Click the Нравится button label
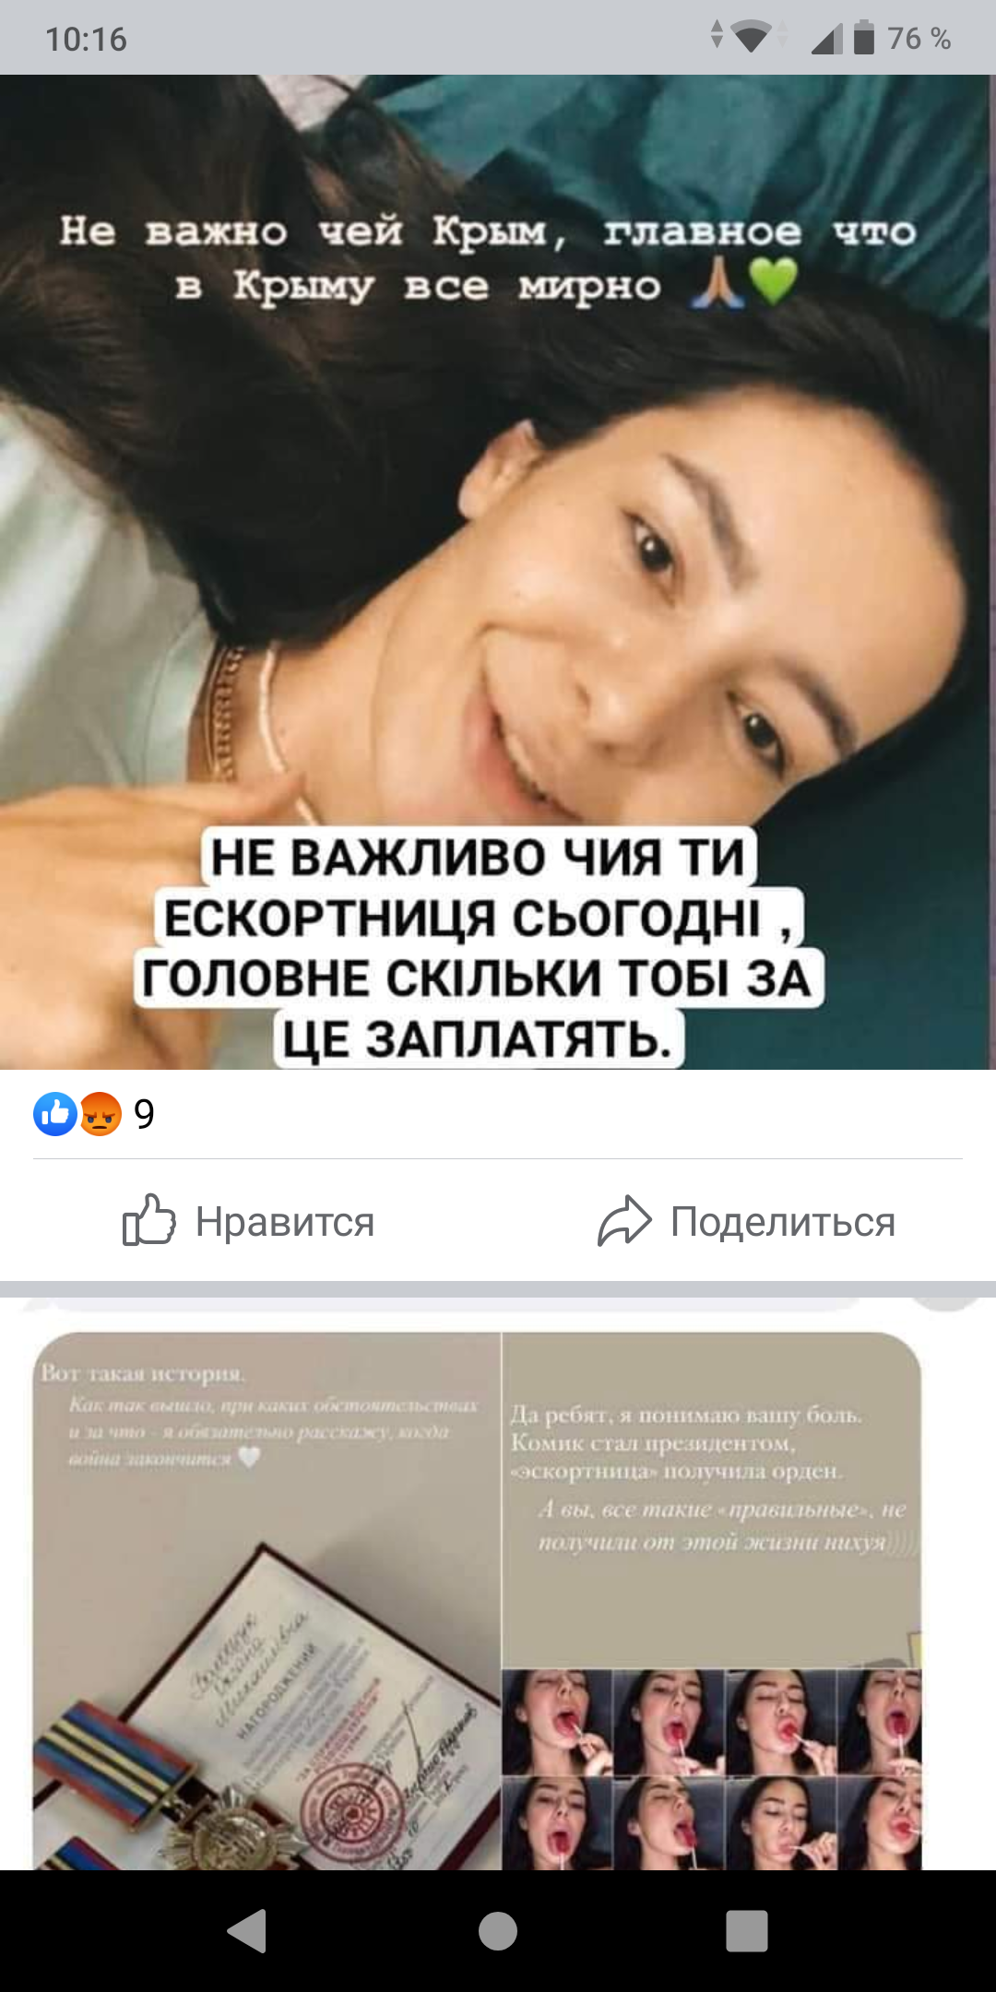Screen dimensions: 996x1992 point(285,1221)
